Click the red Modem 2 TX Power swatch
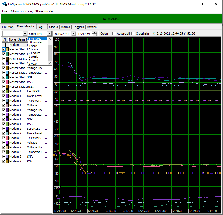Screen dimensions: 223x215 click(x=7, y=138)
